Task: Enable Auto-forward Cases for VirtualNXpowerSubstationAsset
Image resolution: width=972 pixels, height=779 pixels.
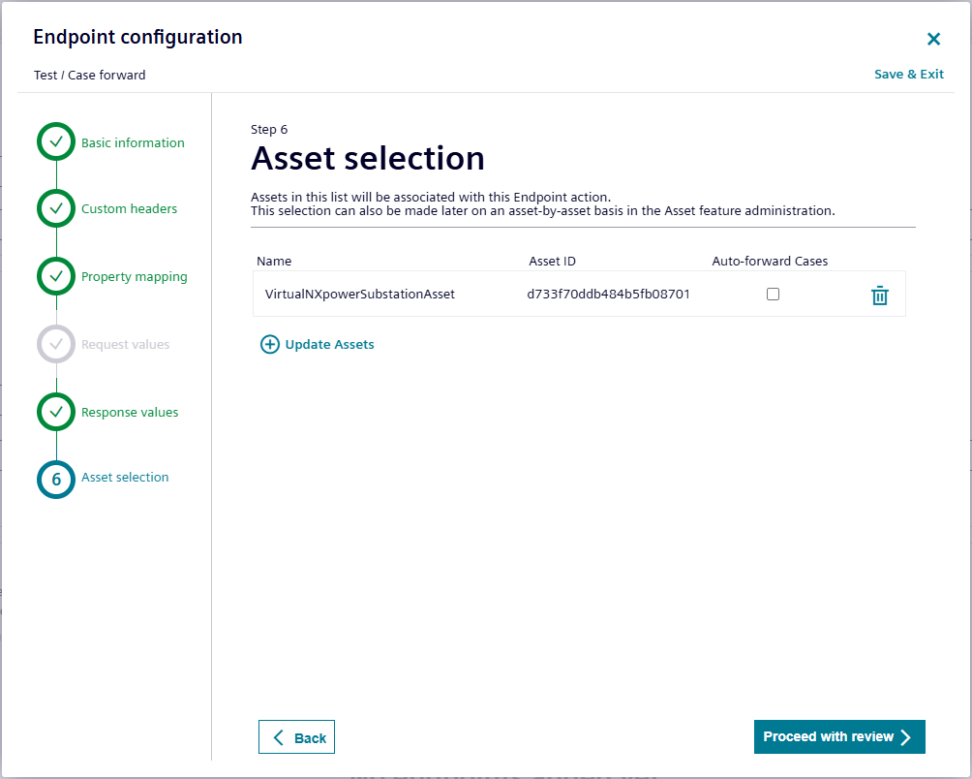Action: click(x=773, y=295)
